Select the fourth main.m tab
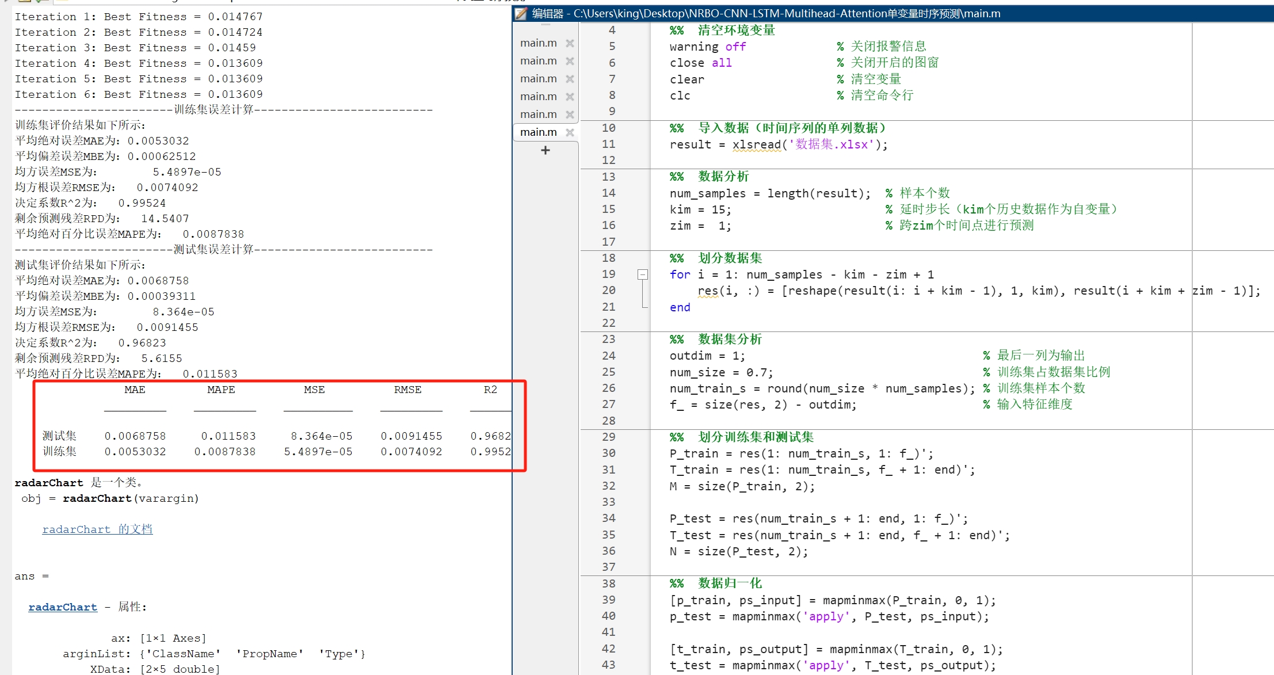This screenshot has width=1274, height=675. click(538, 96)
